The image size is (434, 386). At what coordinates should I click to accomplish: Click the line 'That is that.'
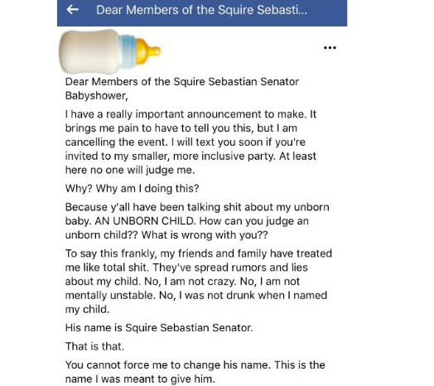94,346
